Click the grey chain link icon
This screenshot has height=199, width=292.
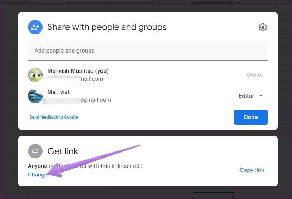coord(35,151)
